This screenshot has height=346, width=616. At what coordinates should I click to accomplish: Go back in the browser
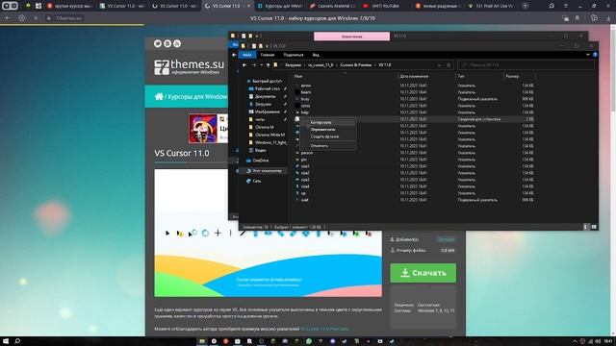(8, 18)
